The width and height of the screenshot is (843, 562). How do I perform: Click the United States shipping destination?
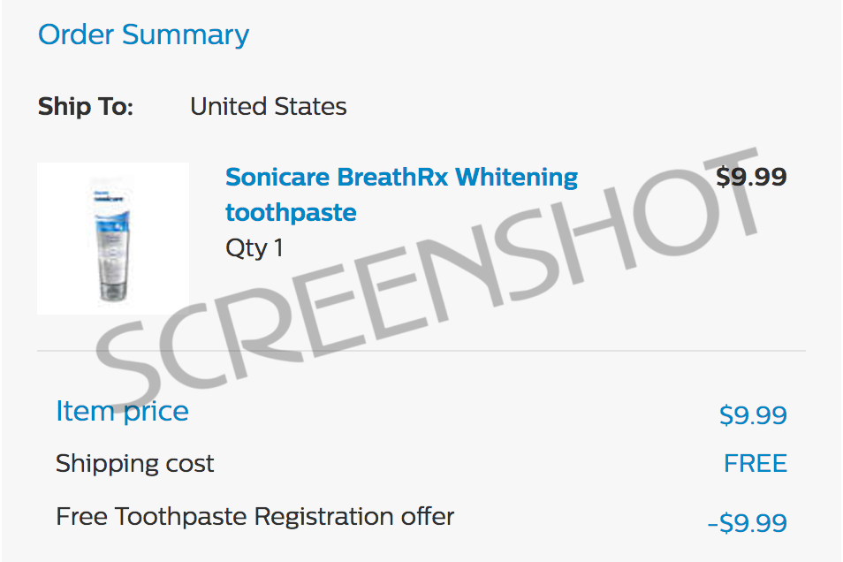click(x=269, y=106)
